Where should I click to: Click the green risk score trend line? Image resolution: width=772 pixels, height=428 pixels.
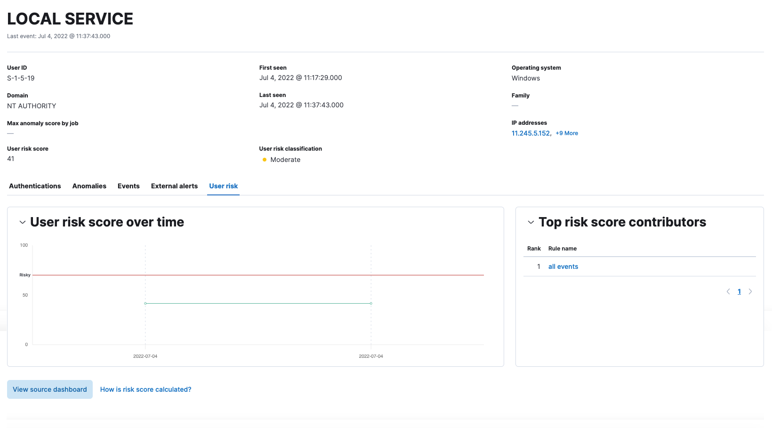(x=257, y=303)
